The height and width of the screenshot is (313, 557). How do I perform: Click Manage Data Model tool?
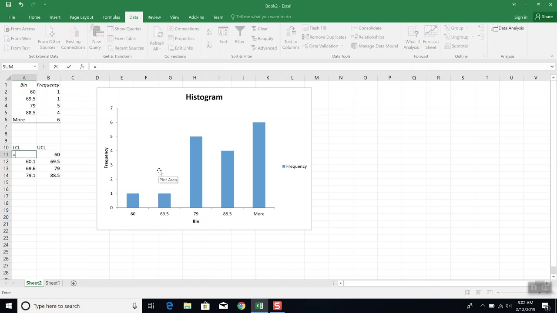tap(375, 46)
